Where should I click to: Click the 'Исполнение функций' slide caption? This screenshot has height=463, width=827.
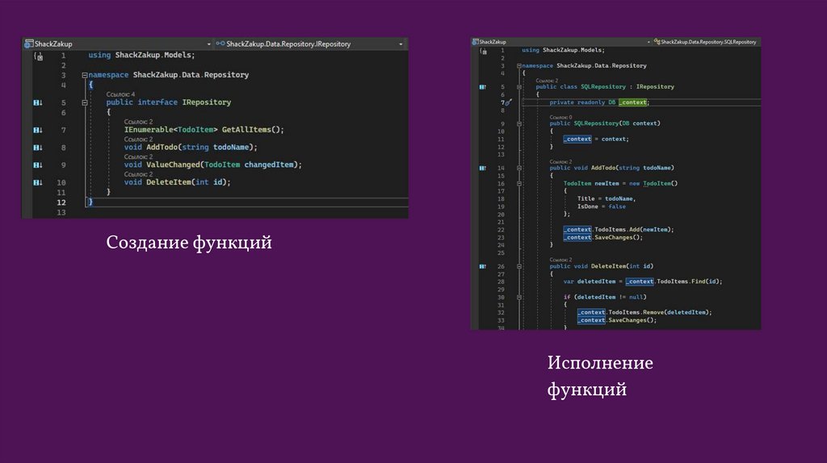pos(600,376)
